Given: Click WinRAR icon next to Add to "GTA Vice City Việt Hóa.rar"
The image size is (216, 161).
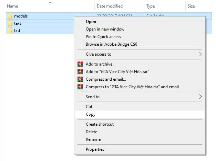Looking at the screenshot, I should [80, 72].
